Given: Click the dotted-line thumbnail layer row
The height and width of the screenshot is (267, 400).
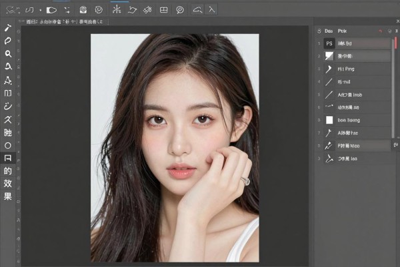Looking at the screenshot, I should [x=357, y=107].
